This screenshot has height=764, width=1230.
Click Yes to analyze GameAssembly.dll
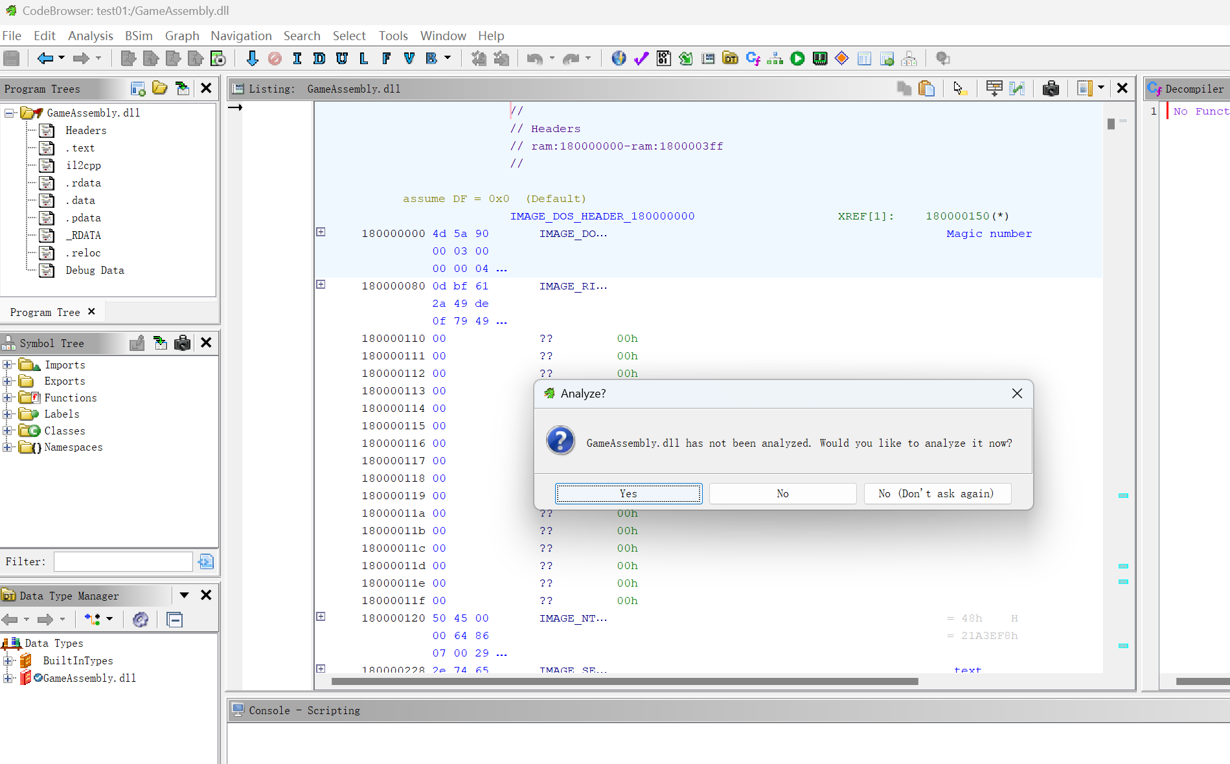[628, 493]
